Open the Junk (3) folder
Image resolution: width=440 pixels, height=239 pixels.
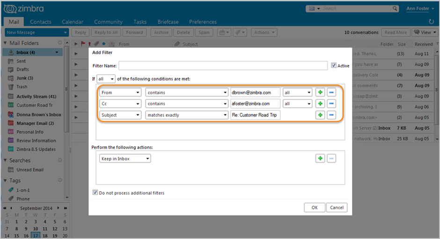[x=25, y=78]
